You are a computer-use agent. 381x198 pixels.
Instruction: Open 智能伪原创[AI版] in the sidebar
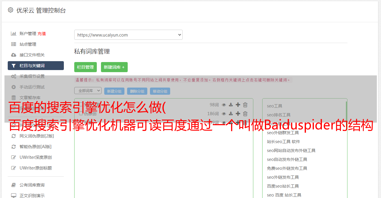pos(36,147)
